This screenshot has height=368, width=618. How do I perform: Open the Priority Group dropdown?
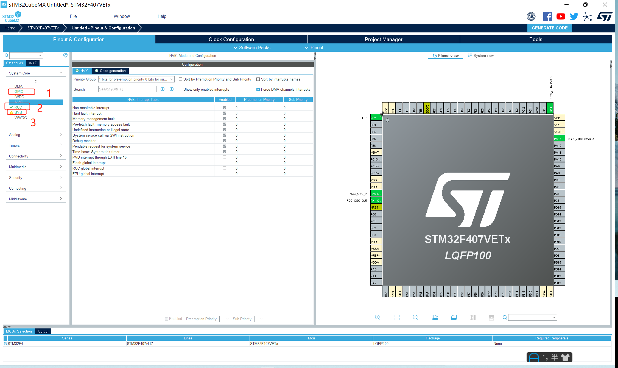[171, 79]
